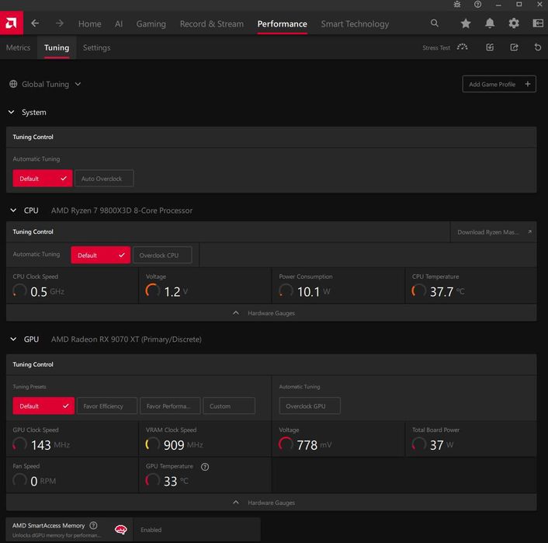548x543 pixels.
Task: Click the SmartAccess Memory brain icon
Action: click(121, 530)
